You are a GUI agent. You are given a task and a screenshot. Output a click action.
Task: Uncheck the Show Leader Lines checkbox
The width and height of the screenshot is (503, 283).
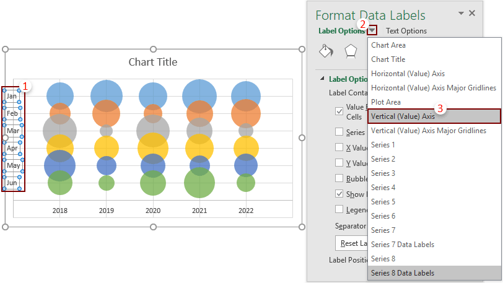point(339,193)
